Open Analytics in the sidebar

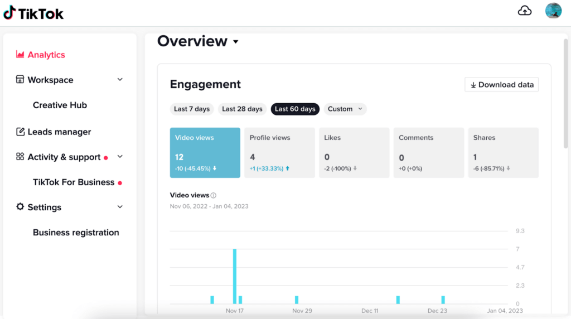[46, 55]
